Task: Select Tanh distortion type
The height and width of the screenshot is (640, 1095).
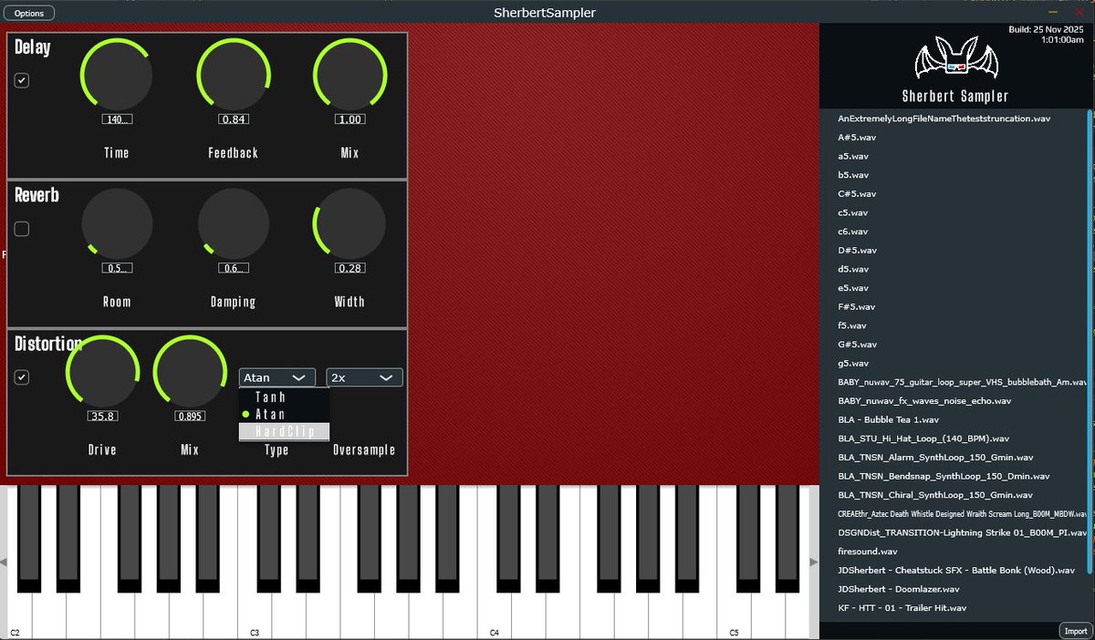Action: [x=284, y=397]
